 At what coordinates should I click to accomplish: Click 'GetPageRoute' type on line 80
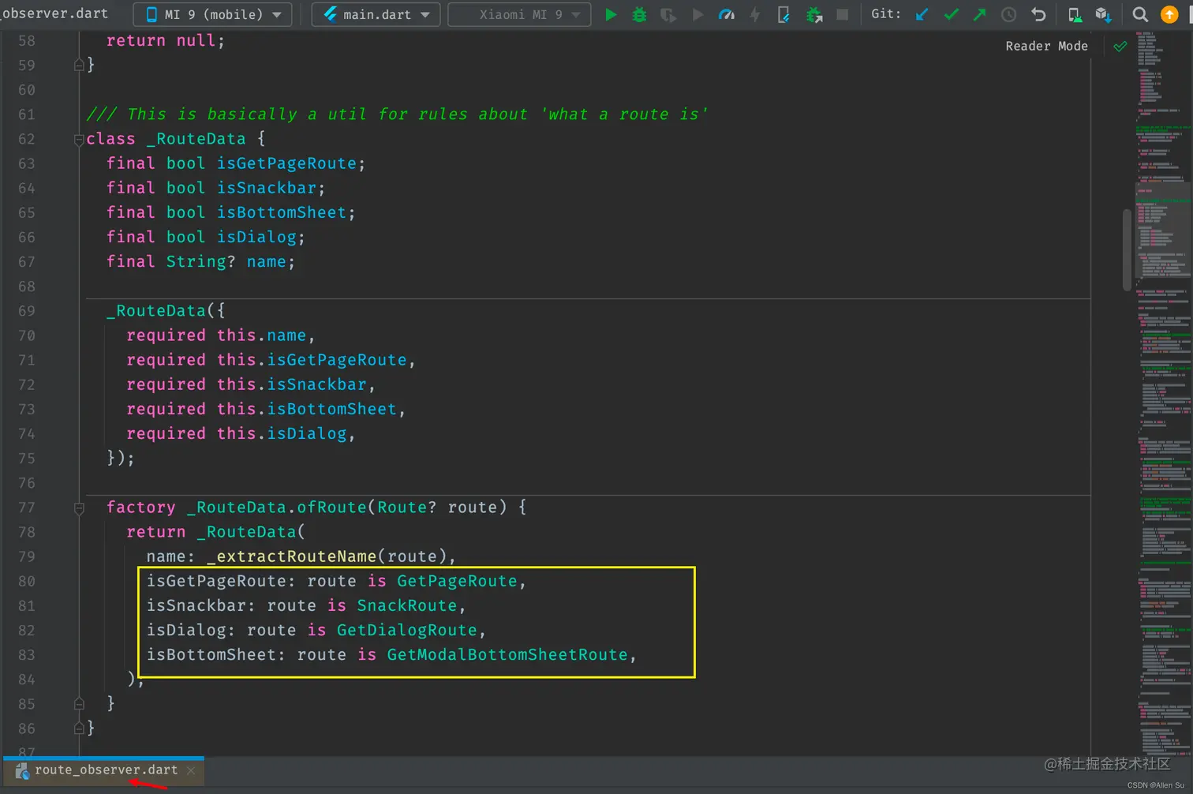457,581
